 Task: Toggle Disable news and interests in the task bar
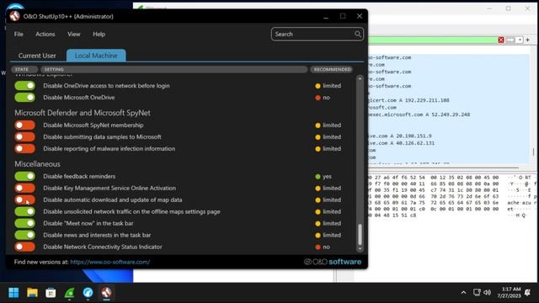pyautogui.click(x=24, y=235)
